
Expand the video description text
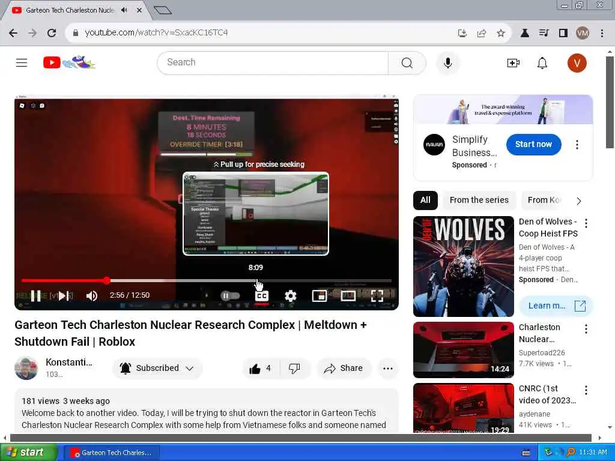pos(207,411)
